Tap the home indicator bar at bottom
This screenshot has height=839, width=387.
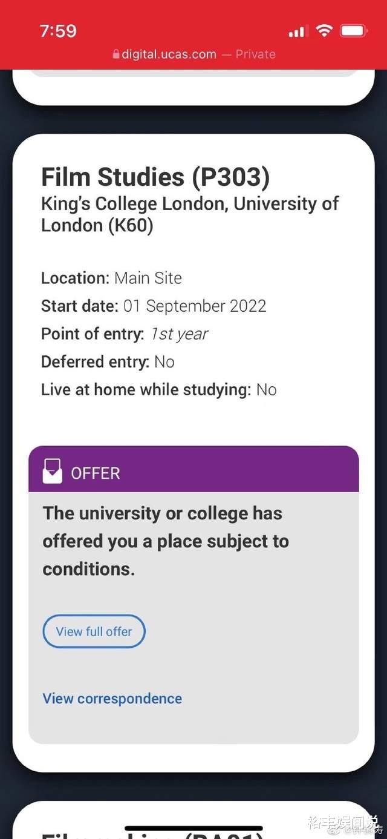[x=193, y=827]
